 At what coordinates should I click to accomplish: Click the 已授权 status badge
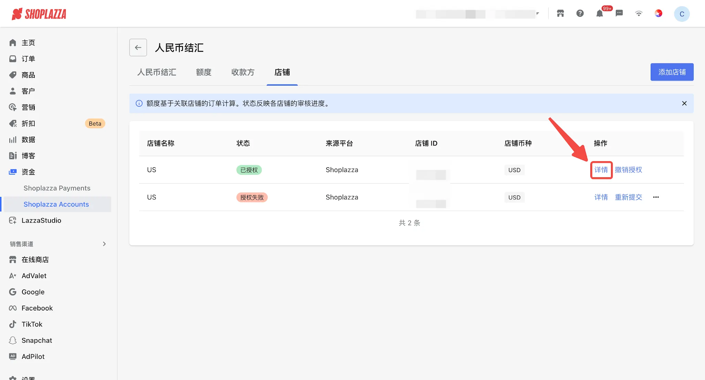click(249, 170)
